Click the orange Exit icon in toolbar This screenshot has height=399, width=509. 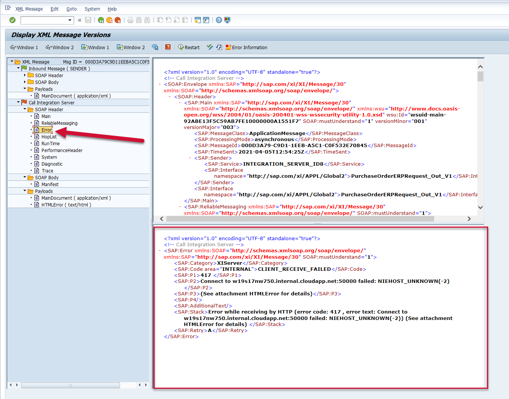pyautogui.click(x=109, y=20)
